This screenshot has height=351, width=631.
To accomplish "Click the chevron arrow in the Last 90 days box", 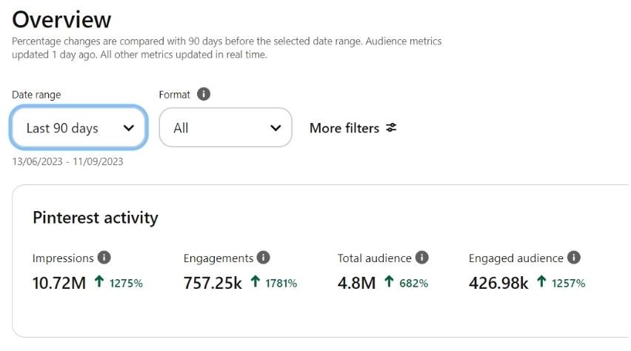I will pos(129,128).
